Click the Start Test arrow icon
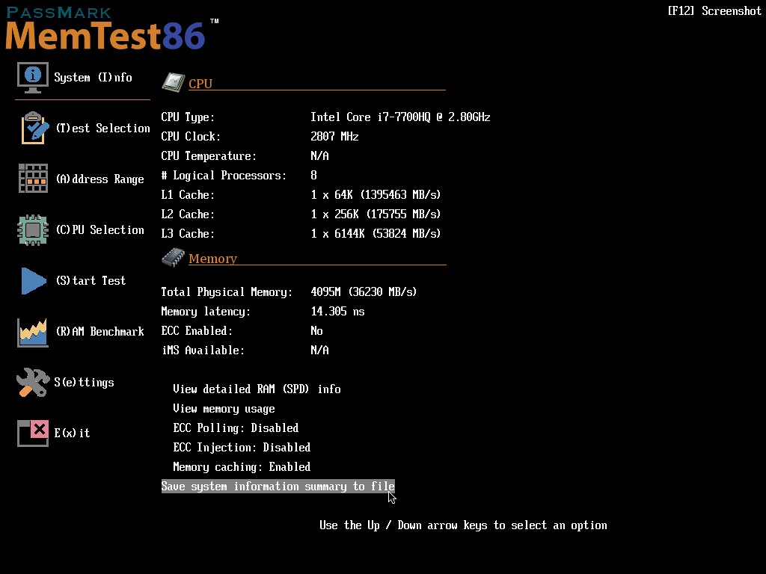Image resolution: width=766 pixels, height=574 pixels. tap(32, 280)
